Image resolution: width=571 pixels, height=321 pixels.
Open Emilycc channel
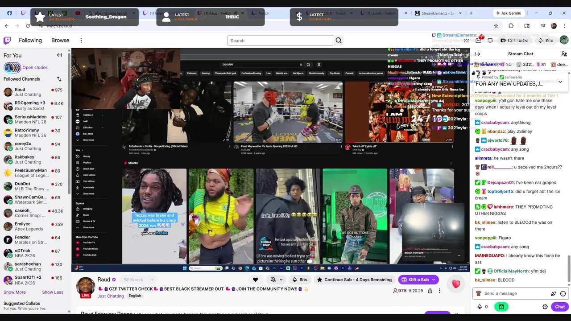(34, 226)
